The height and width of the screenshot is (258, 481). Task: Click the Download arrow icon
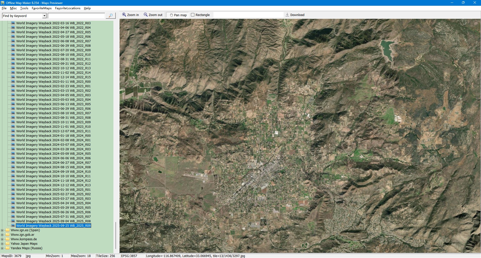(x=287, y=15)
